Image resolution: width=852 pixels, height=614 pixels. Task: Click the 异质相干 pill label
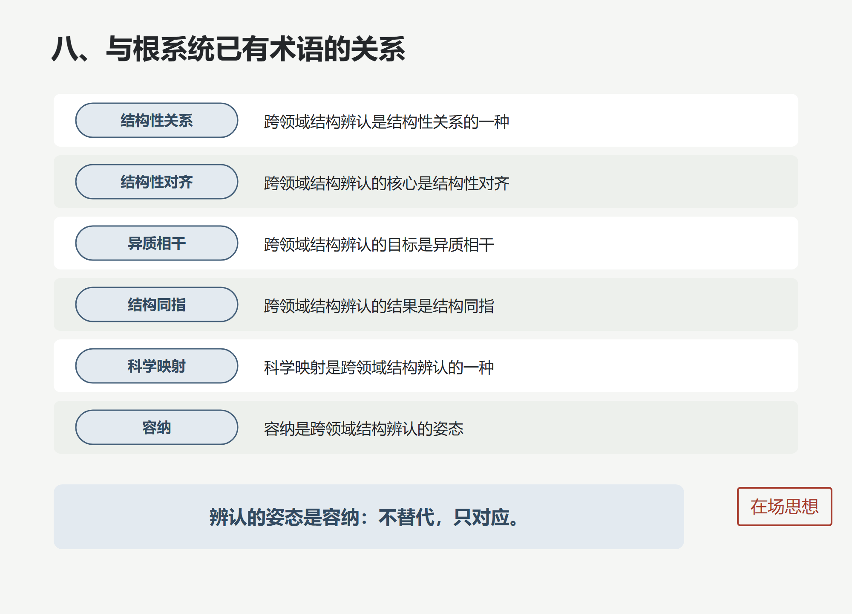tap(157, 243)
